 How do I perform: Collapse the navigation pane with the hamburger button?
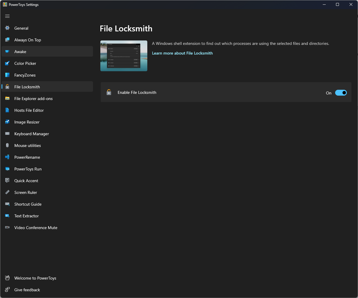click(x=7, y=16)
